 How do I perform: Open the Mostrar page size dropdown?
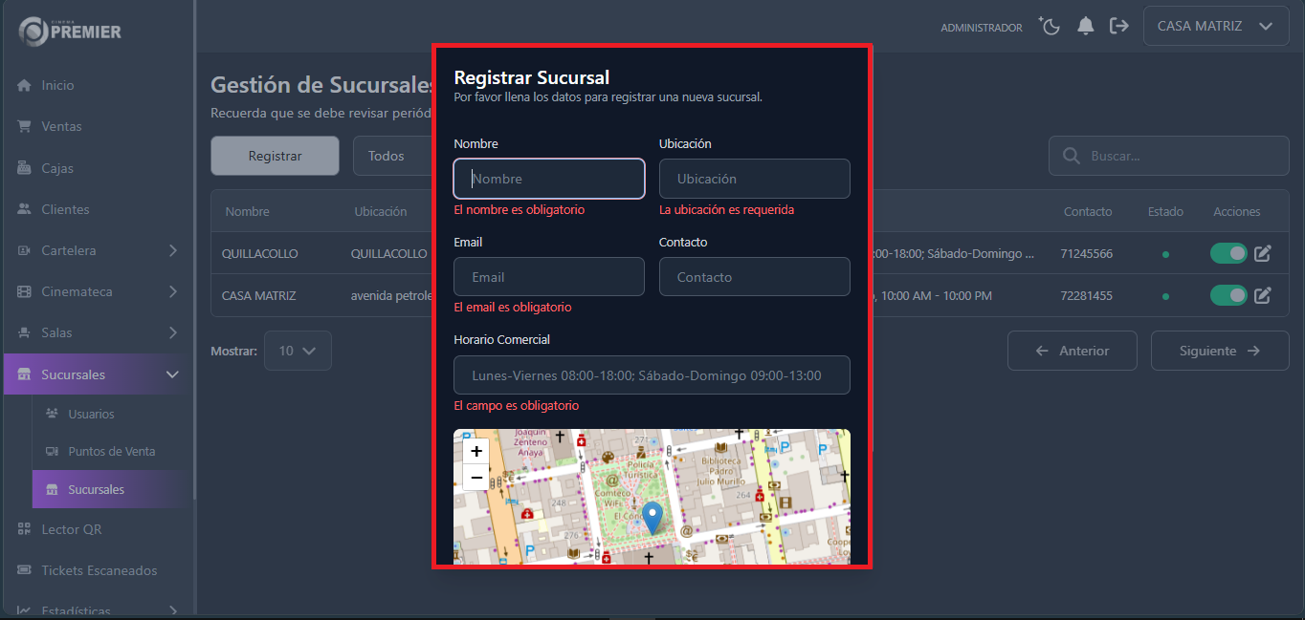tap(298, 351)
